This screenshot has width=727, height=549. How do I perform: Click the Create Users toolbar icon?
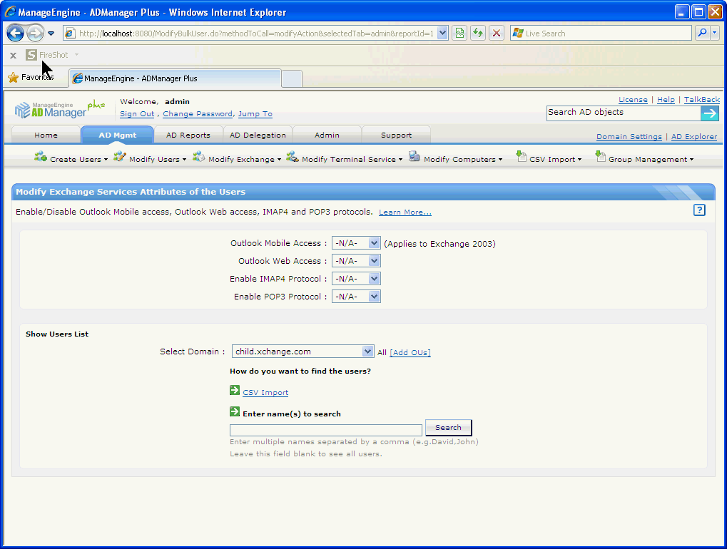[41, 158]
